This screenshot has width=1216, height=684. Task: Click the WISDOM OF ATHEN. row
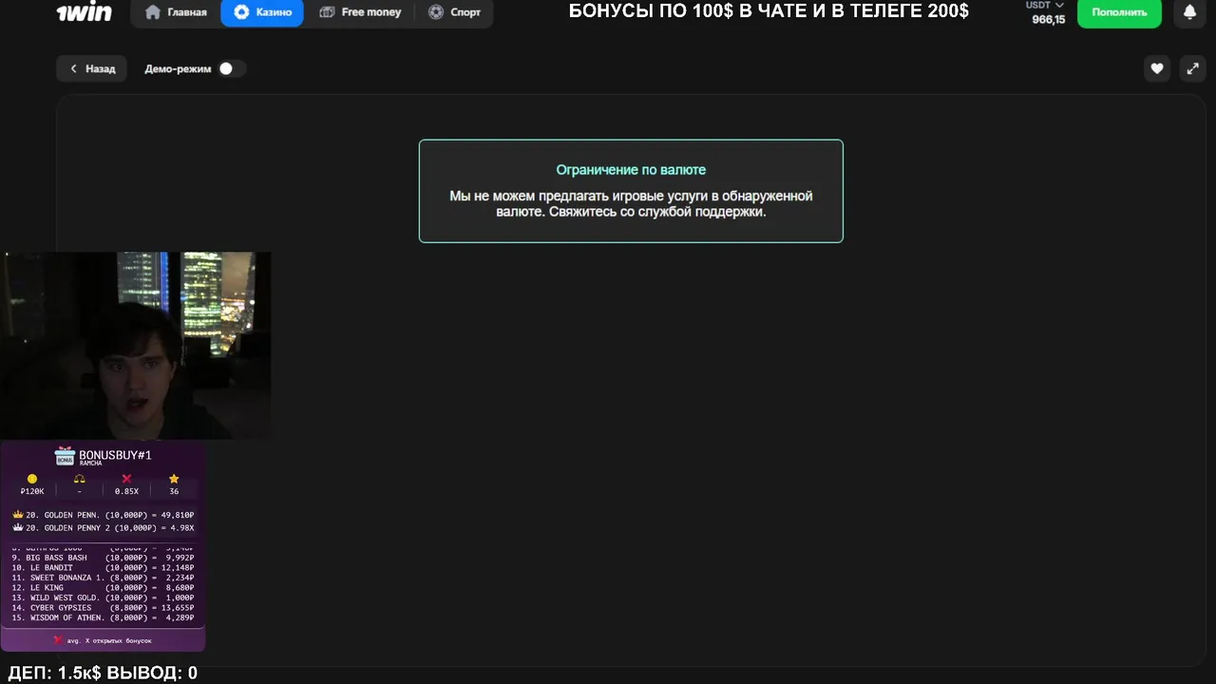coord(103,617)
